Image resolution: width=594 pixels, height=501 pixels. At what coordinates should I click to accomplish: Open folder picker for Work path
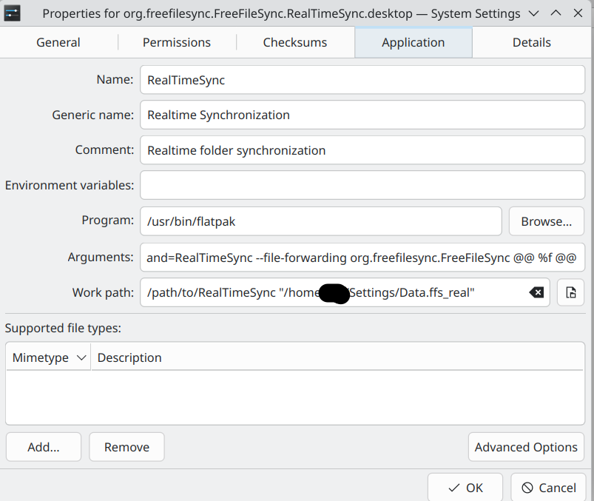pyautogui.click(x=570, y=292)
